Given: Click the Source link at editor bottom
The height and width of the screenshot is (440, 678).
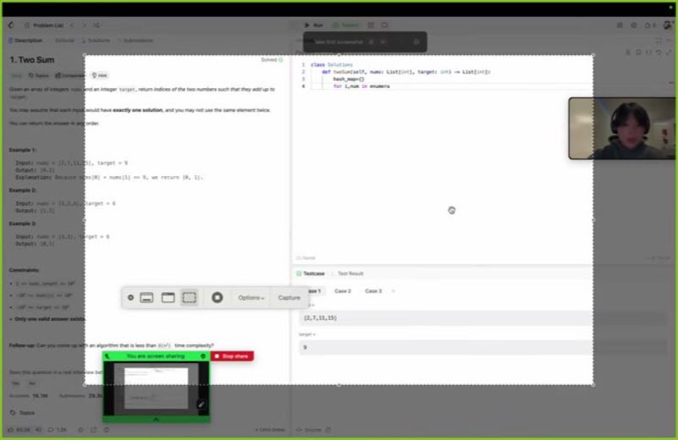Looking at the screenshot, I should click(310, 430).
